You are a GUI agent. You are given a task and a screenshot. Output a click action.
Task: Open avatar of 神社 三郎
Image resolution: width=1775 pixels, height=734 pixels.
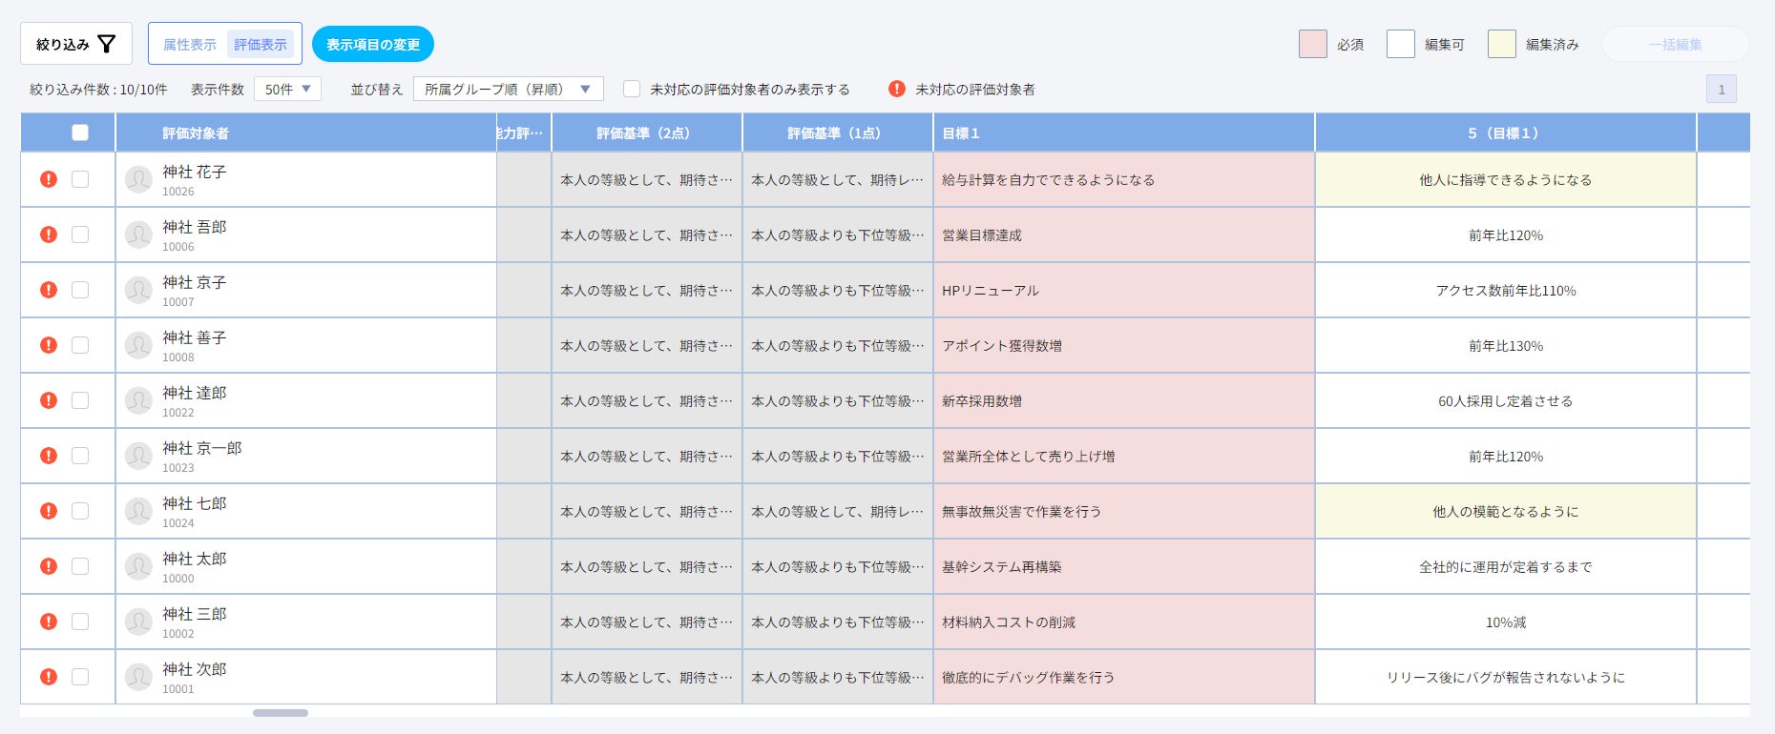coord(138,622)
